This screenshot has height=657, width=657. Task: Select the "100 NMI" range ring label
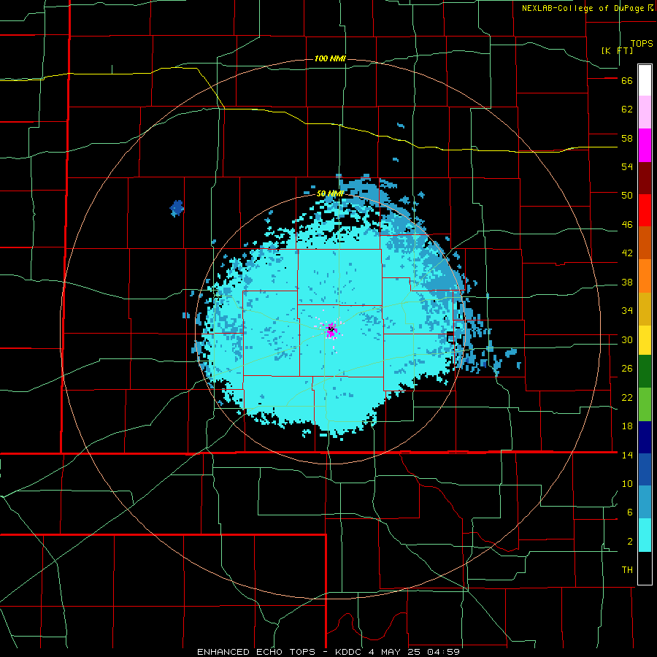pos(330,58)
